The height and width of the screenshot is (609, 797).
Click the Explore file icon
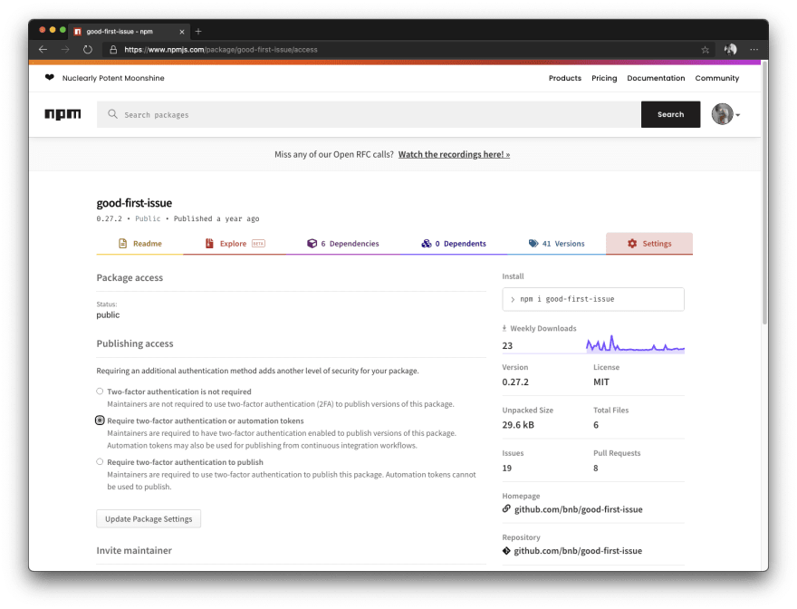tap(209, 243)
